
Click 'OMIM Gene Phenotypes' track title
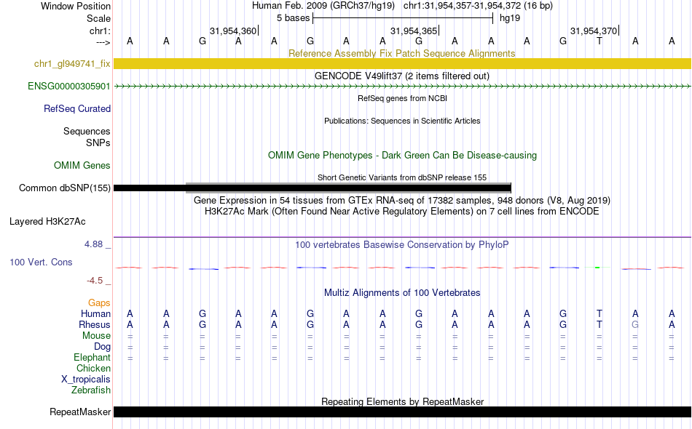point(402,155)
